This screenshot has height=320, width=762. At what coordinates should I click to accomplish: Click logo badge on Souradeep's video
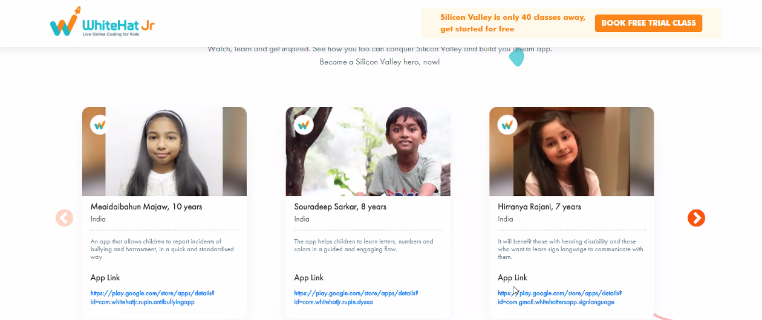pyautogui.click(x=304, y=125)
